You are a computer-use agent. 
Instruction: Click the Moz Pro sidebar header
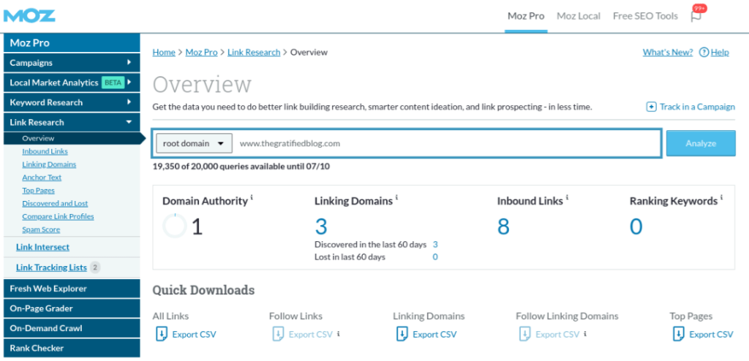click(x=72, y=43)
